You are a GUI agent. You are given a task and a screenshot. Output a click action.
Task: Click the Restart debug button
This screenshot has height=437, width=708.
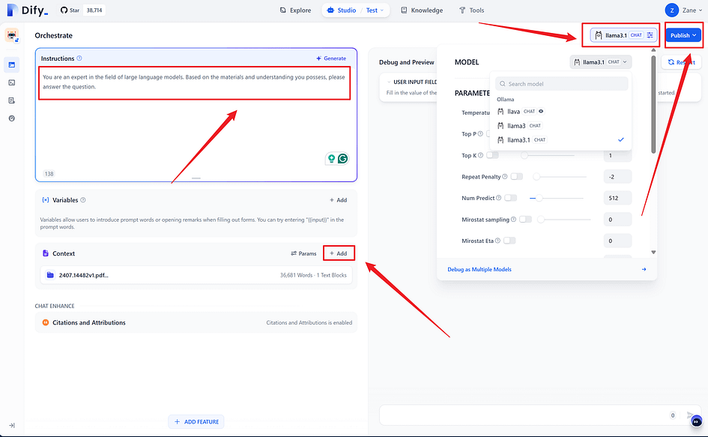(x=681, y=62)
